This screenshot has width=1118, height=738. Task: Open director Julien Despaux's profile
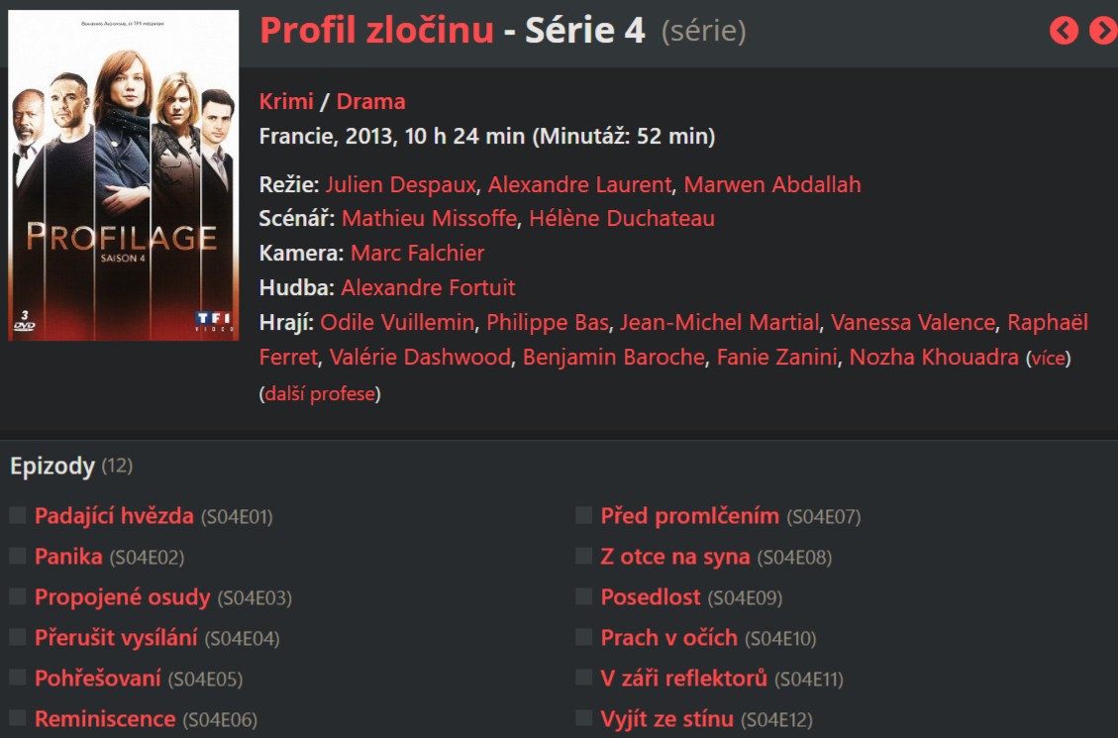(400, 184)
